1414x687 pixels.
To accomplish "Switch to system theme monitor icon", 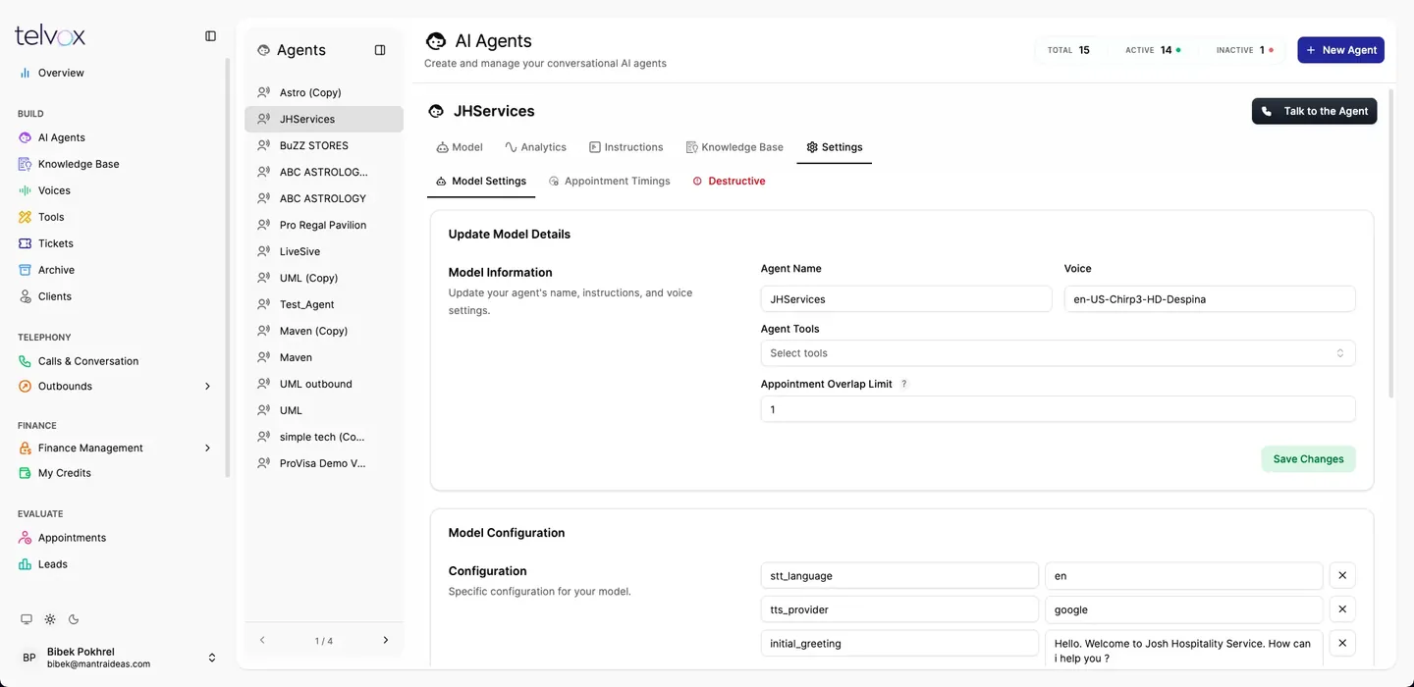I will [27, 619].
